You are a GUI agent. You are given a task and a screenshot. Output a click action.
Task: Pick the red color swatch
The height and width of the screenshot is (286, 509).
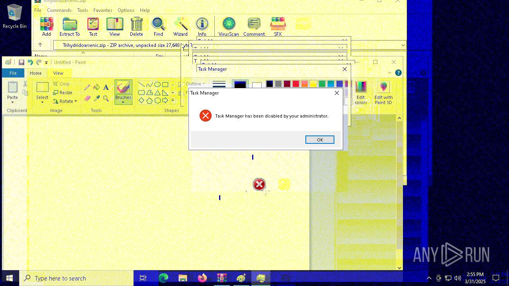click(x=296, y=84)
